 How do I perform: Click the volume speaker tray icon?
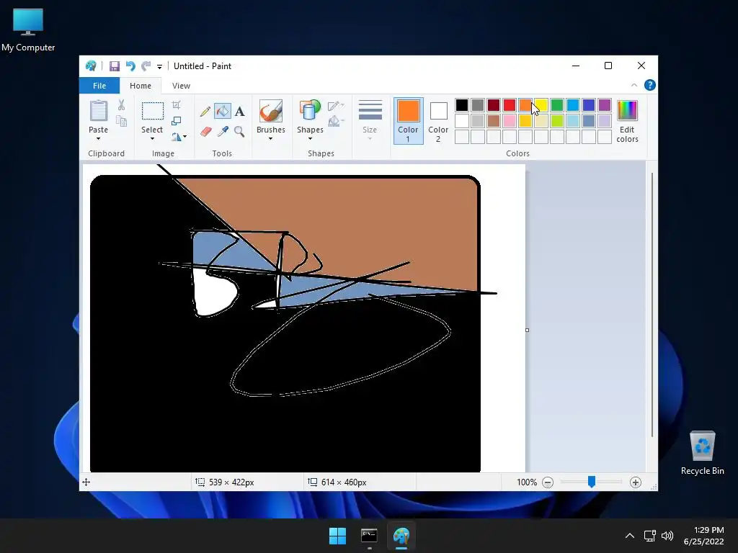[667, 536]
